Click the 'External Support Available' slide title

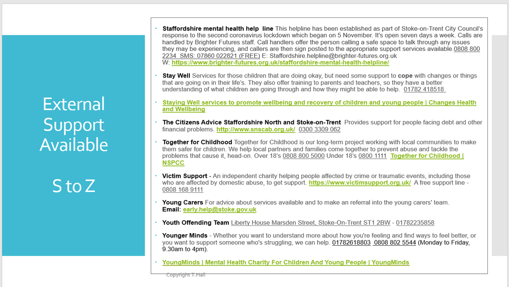pos(74,124)
